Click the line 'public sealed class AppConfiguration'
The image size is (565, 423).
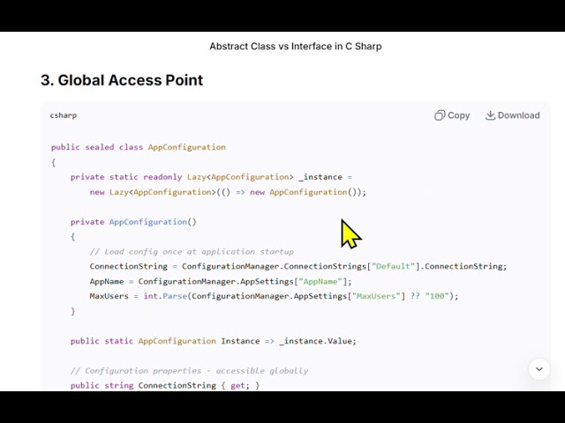[x=139, y=147]
